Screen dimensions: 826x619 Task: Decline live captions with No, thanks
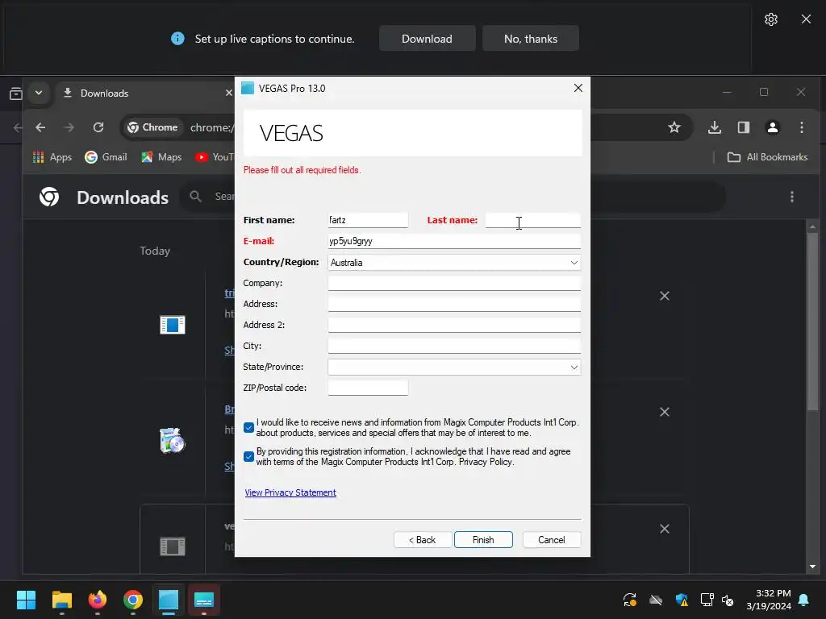point(531,39)
